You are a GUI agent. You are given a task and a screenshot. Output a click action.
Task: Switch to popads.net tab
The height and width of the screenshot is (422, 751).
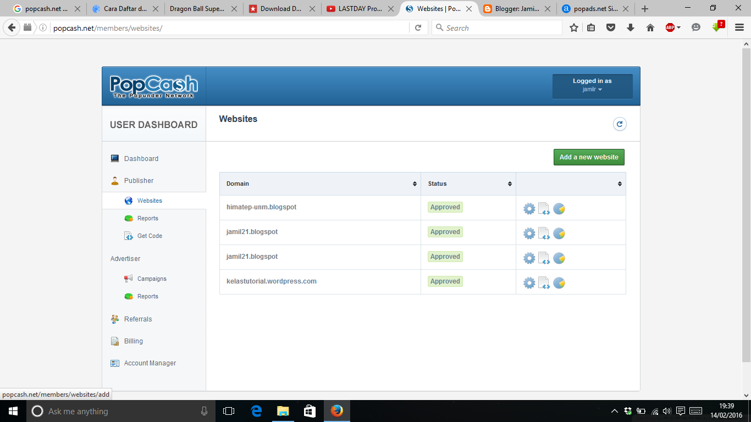click(597, 9)
